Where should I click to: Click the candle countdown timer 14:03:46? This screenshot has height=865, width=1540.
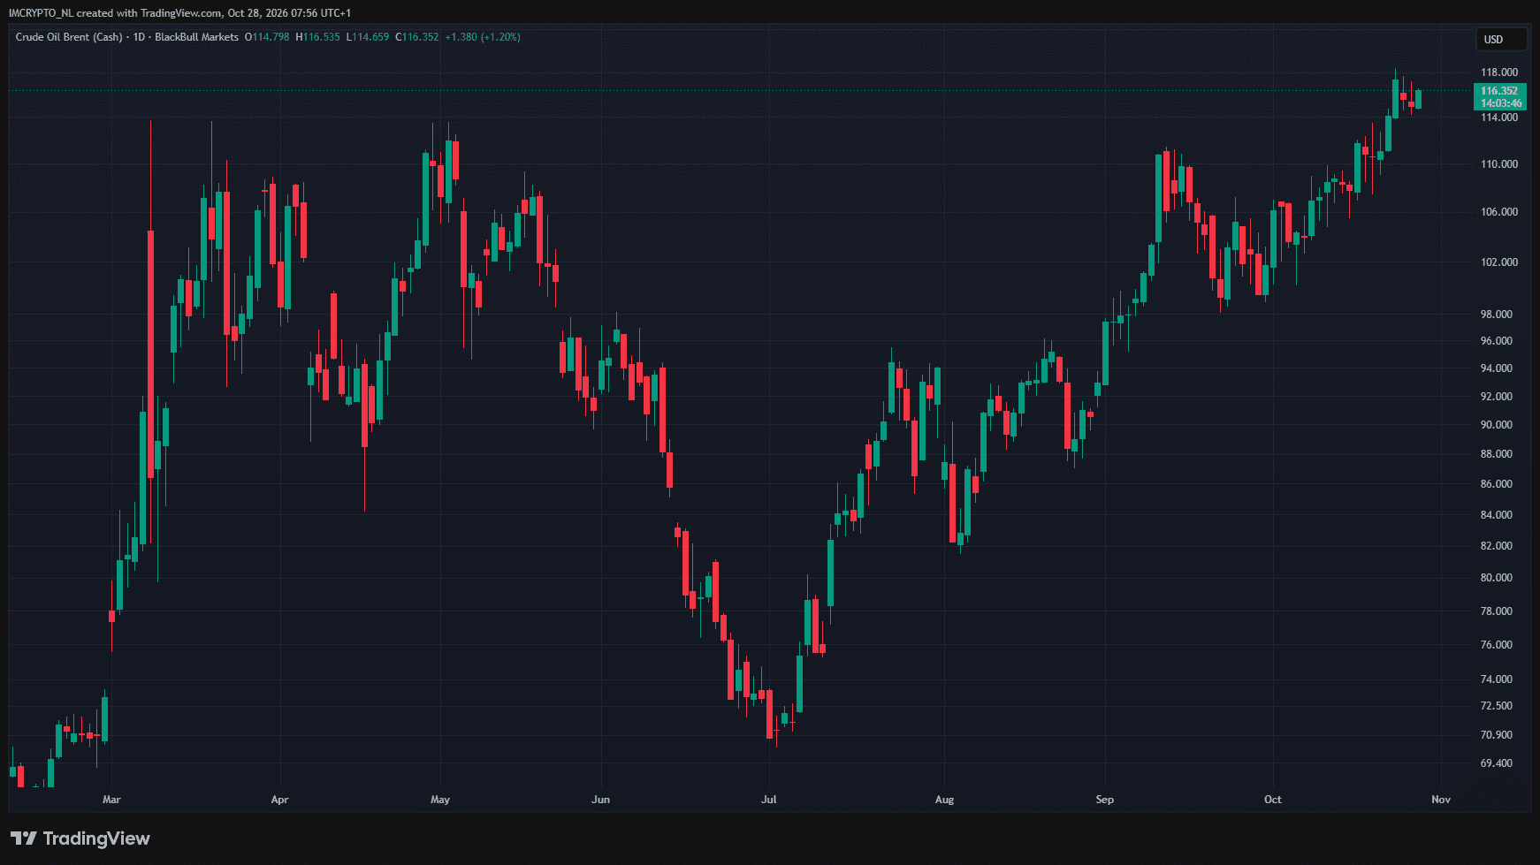point(1501,103)
